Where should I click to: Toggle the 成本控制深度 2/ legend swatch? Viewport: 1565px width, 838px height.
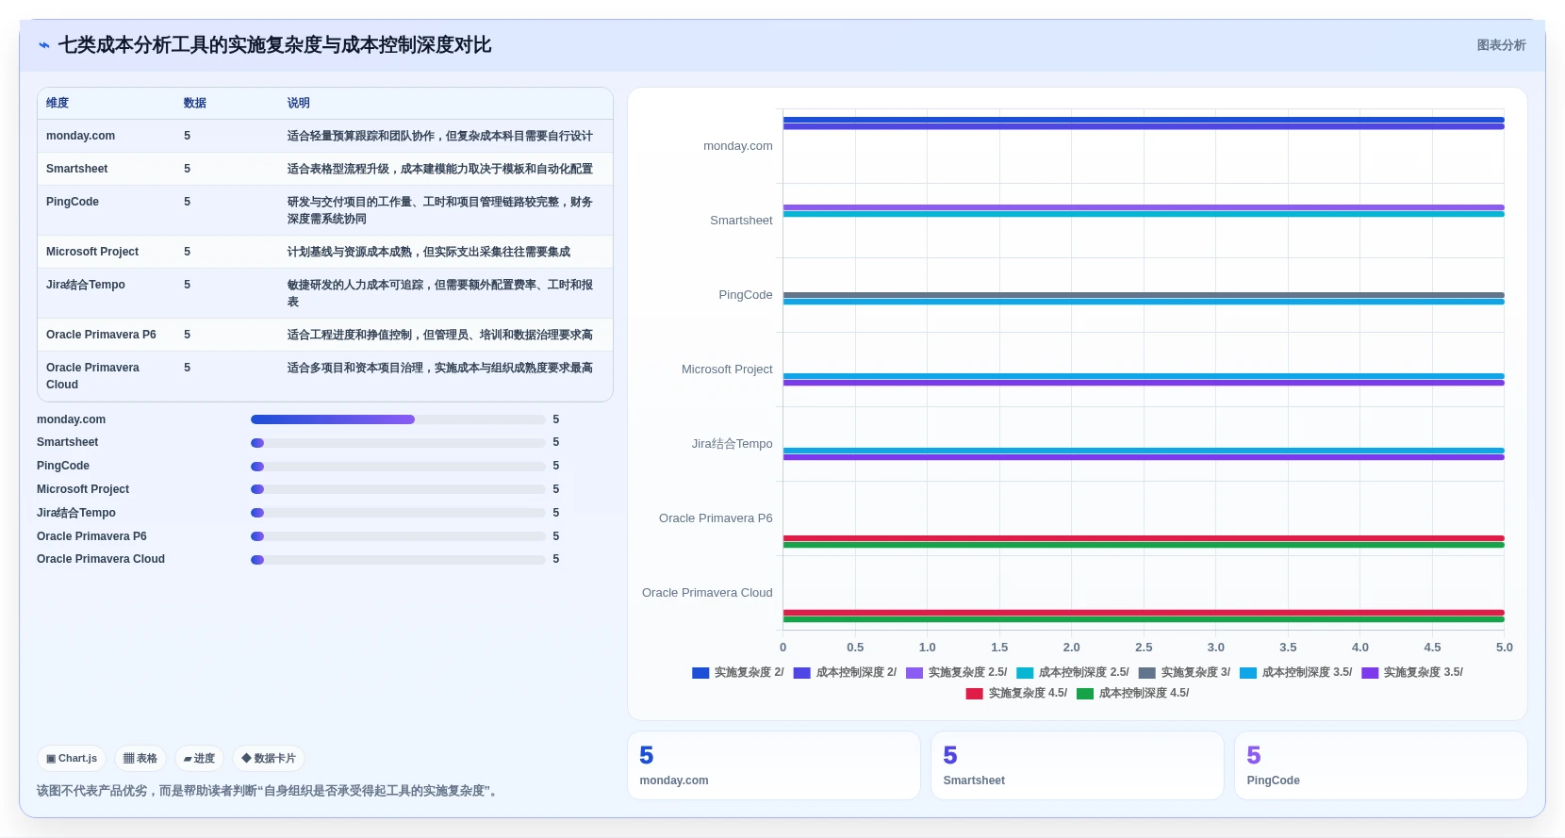[x=802, y=673]
